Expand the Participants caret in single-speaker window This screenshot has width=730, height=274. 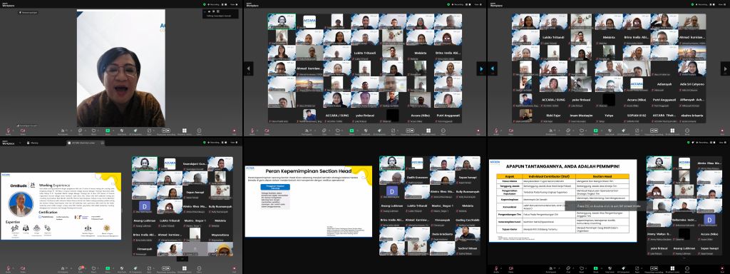71,130
